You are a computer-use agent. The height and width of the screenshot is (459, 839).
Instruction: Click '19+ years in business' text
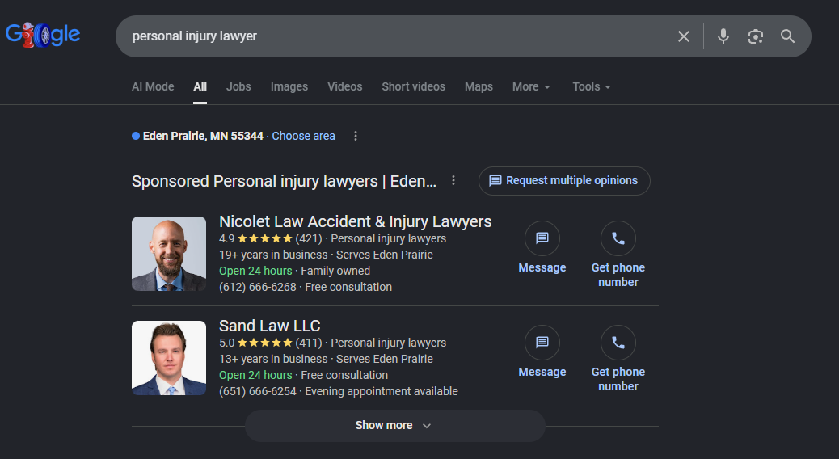(x=273, y=255)
